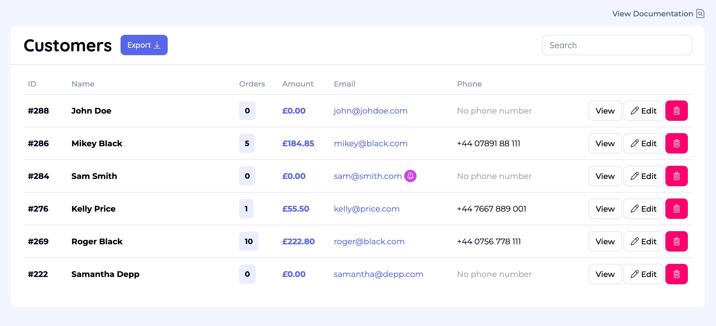Click the orders count badge showing 10

click(249, 241)
